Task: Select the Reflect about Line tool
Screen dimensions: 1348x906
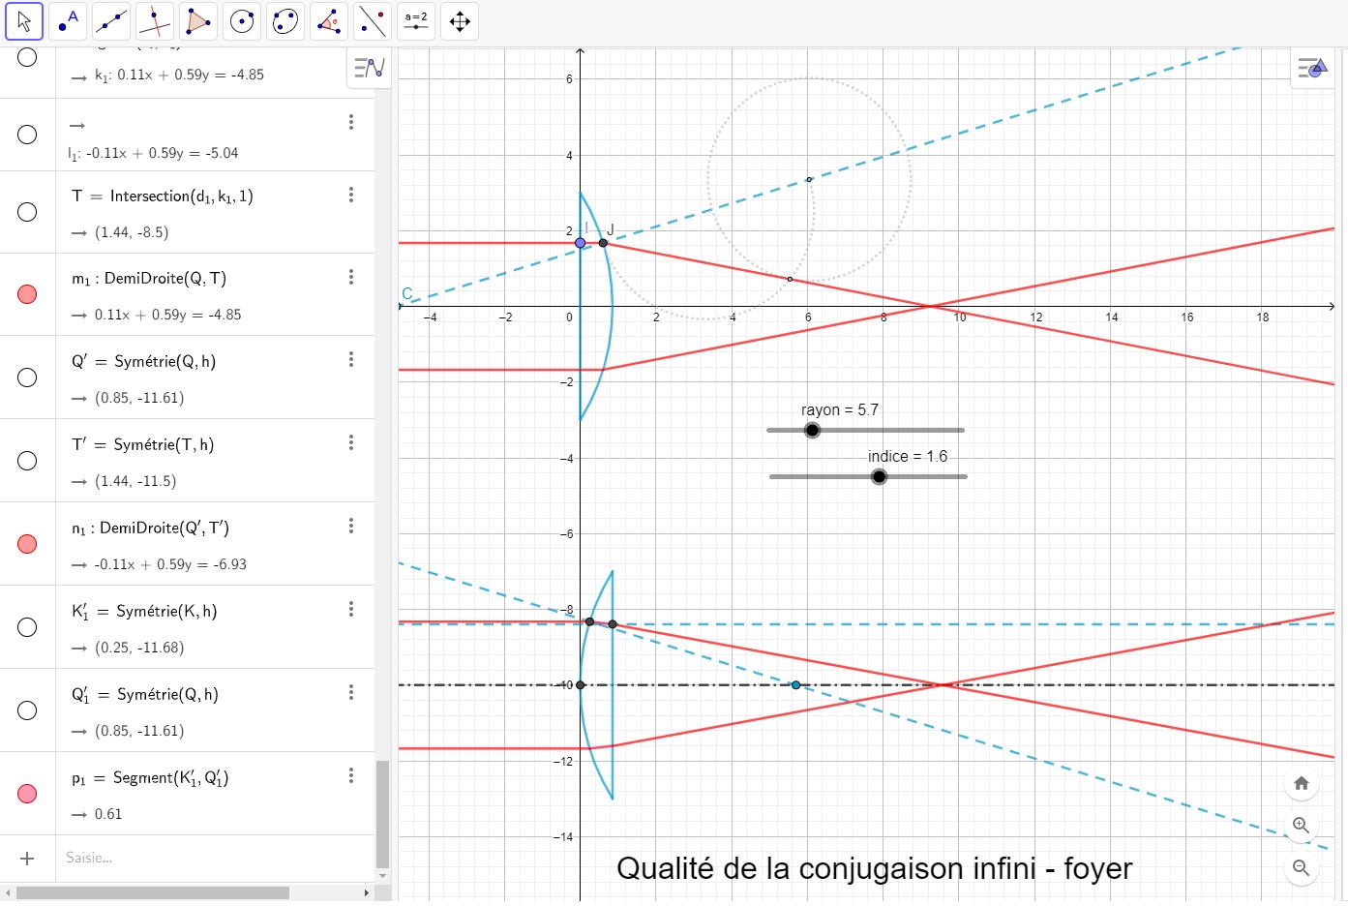Action: pyautogui.click(x=373, y=21)
